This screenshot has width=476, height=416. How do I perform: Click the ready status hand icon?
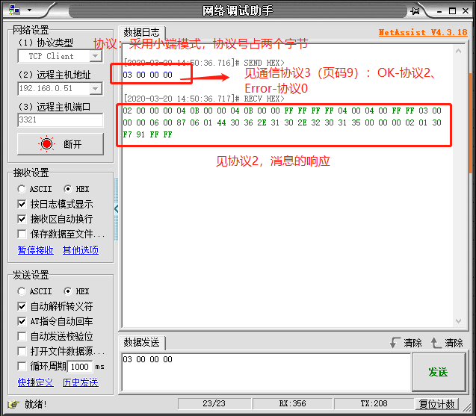tap(13, 404)
